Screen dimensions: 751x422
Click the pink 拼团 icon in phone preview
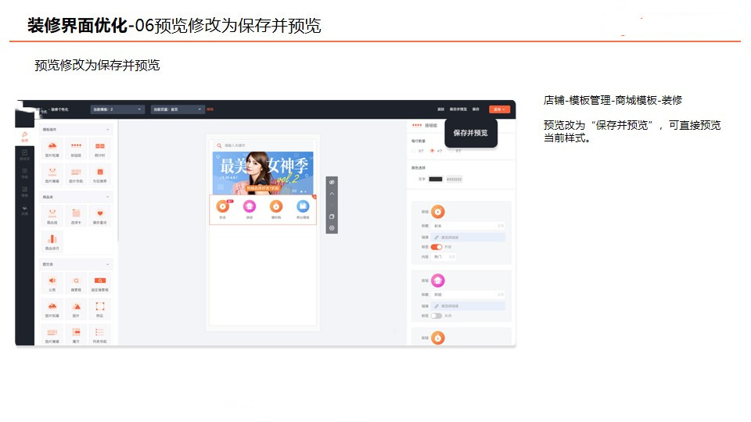[x=250, y=206]
